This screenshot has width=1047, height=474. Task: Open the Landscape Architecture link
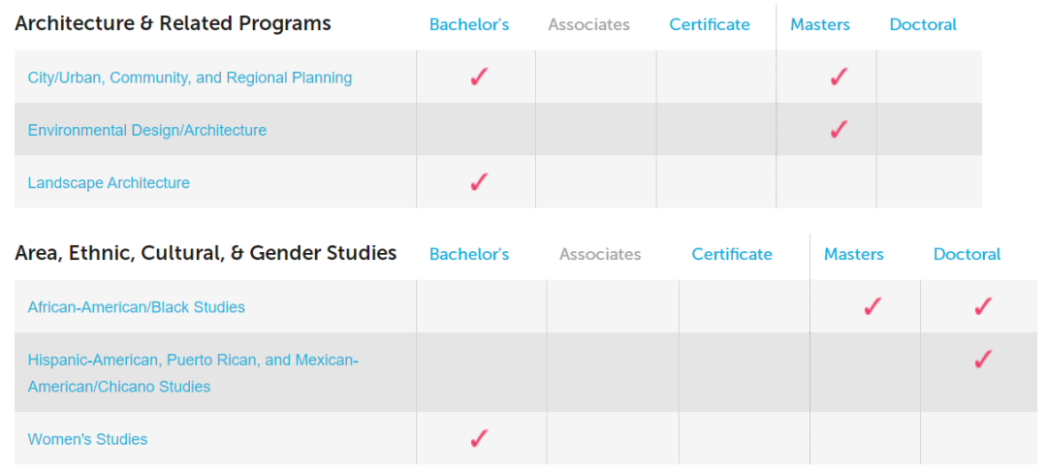[x=109, y=183]
